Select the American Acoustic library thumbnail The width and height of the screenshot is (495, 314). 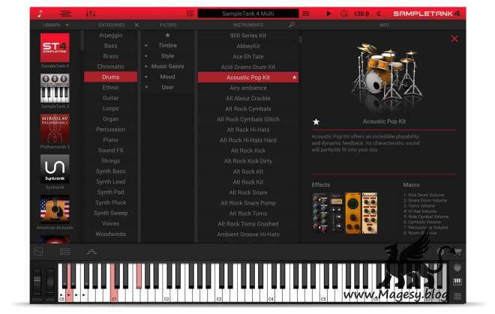point(55,209)
